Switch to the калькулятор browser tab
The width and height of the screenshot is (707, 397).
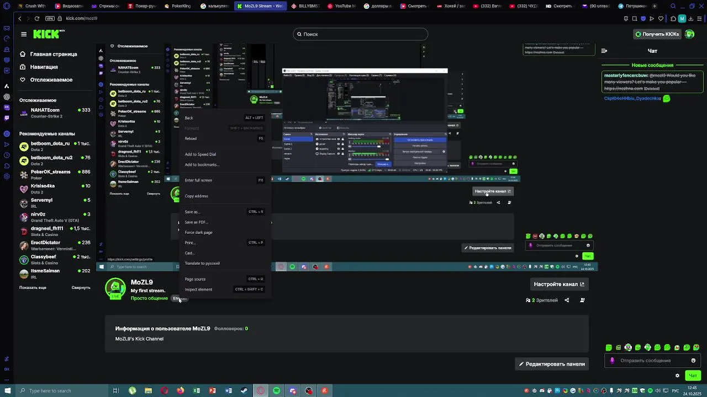(214, 6)
